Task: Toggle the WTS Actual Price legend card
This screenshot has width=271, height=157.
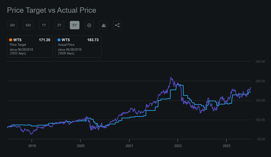Action: click(x=78, y=47)
